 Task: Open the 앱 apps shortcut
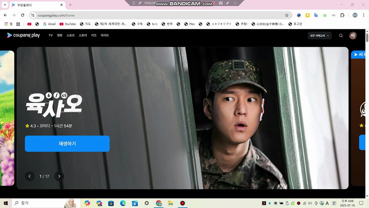9,24
